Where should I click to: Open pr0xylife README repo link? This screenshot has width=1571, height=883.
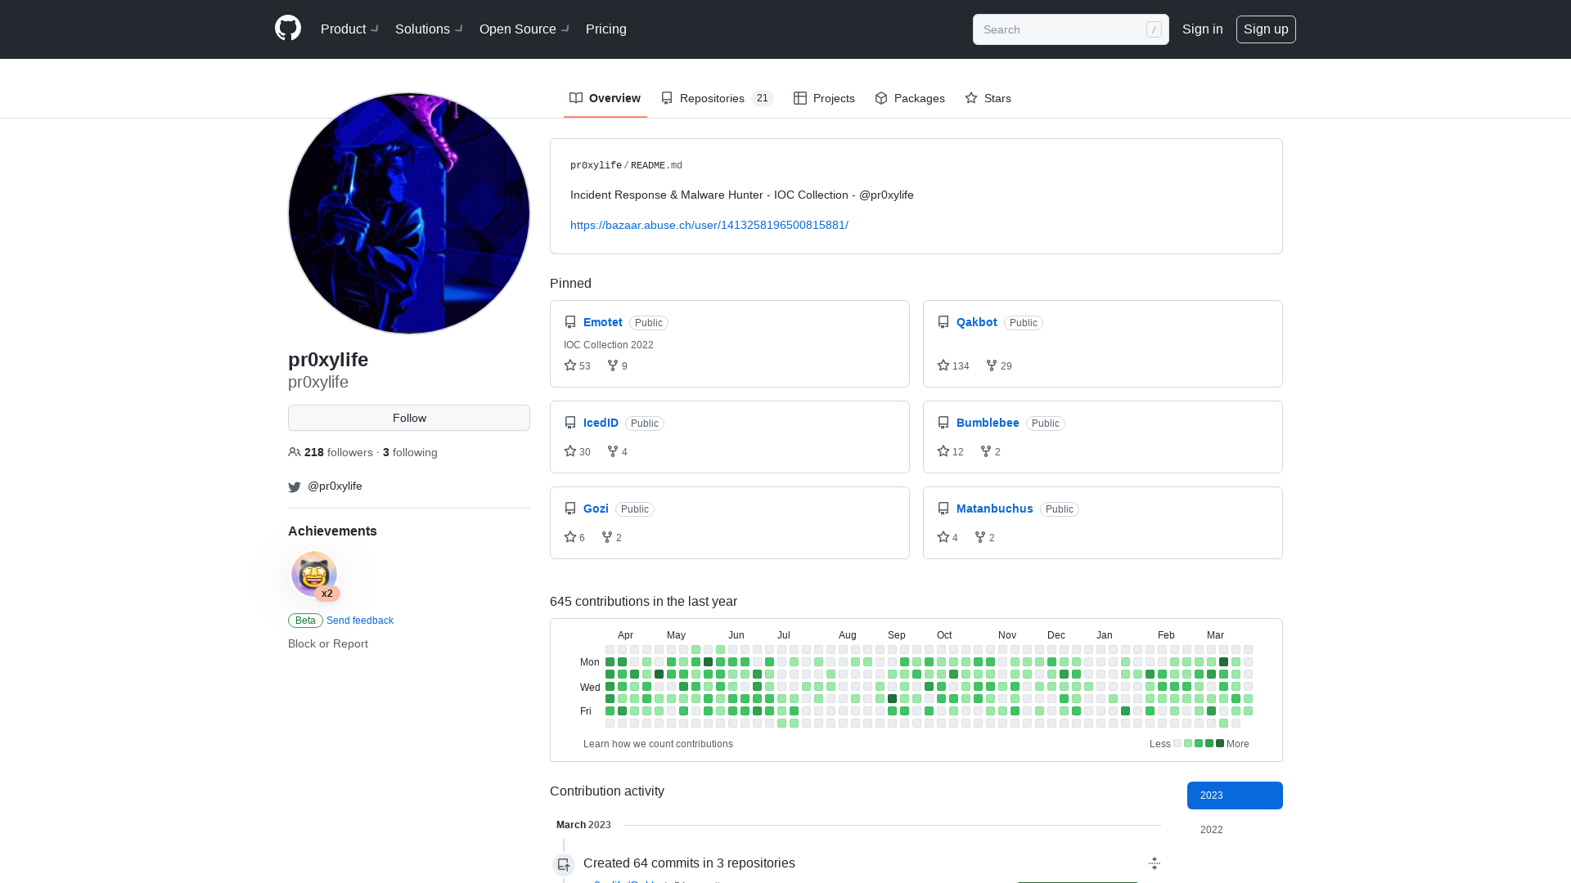pos(596,165)
